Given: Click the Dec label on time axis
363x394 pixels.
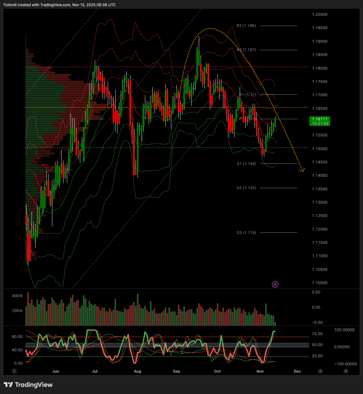Looking at the screenshot, I should click(x=297, y=371).
